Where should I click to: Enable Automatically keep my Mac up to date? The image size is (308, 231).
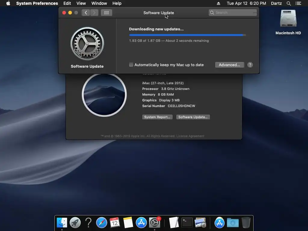(131, 65)
